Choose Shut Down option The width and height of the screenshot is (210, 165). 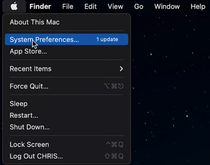tap(66, 127)
